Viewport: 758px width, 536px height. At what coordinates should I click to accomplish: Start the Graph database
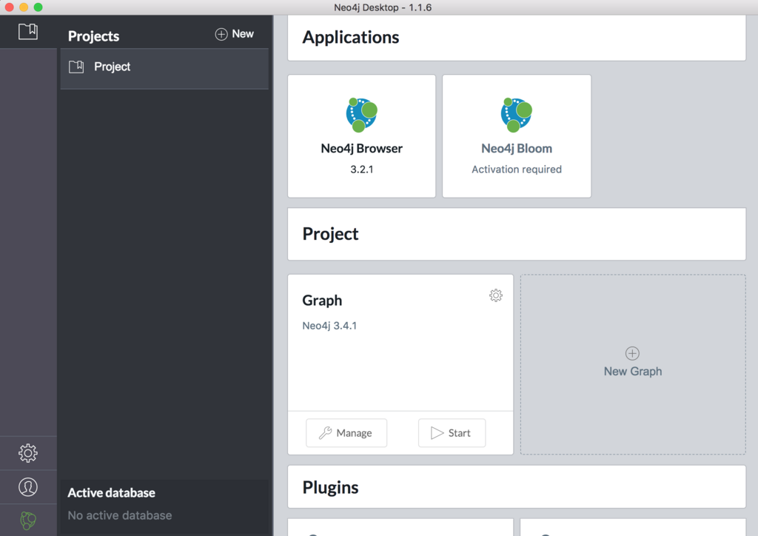tap(452, 432)
